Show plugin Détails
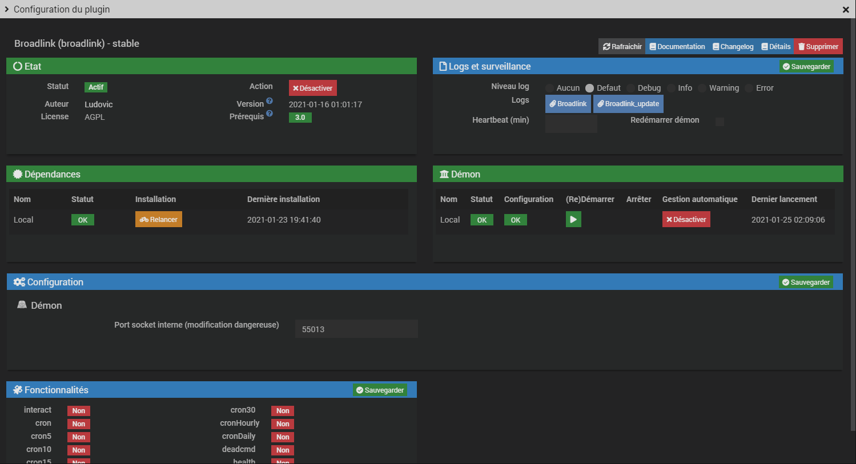This screenshot has height=464, width=856. tap(775, 47)
